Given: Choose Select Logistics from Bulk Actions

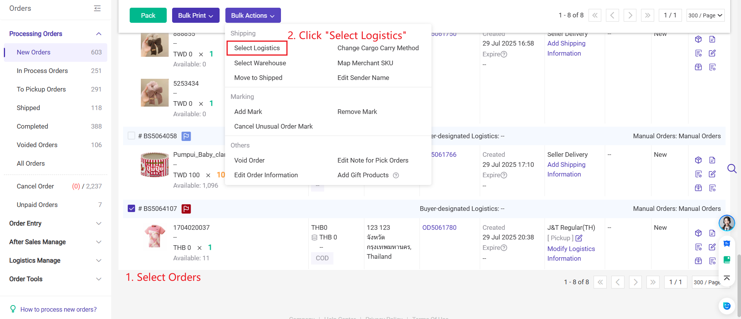Looking at the screenshot, I should tap(257, 48).
